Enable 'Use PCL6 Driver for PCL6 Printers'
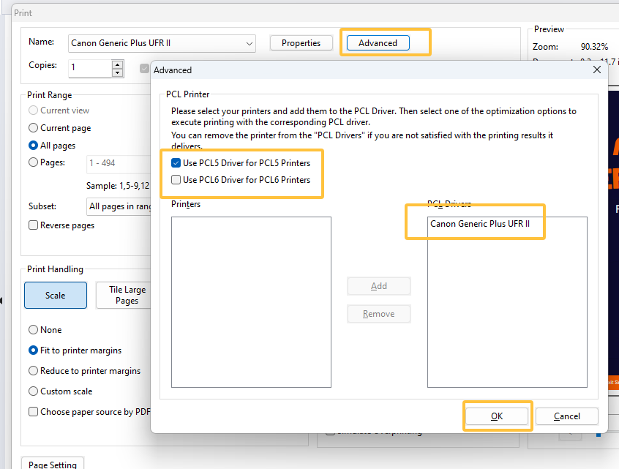 pos(175,180)
